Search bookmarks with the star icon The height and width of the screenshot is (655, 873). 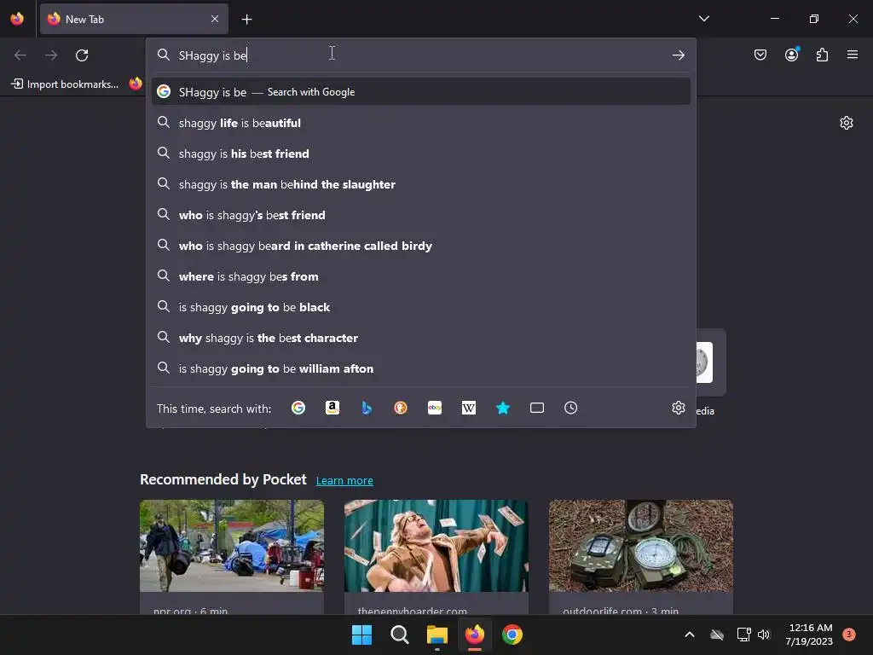point(503,408)
